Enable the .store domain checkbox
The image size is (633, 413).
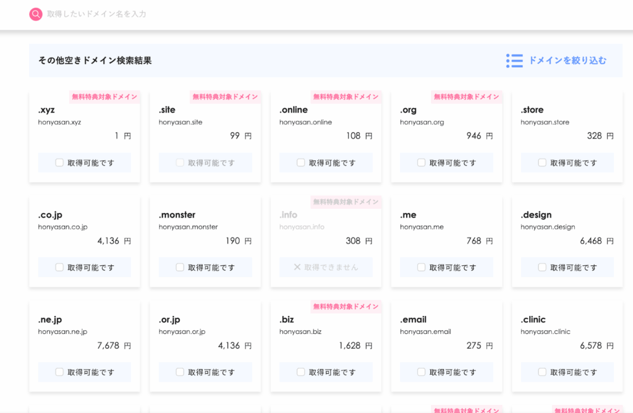click(542, 163)
